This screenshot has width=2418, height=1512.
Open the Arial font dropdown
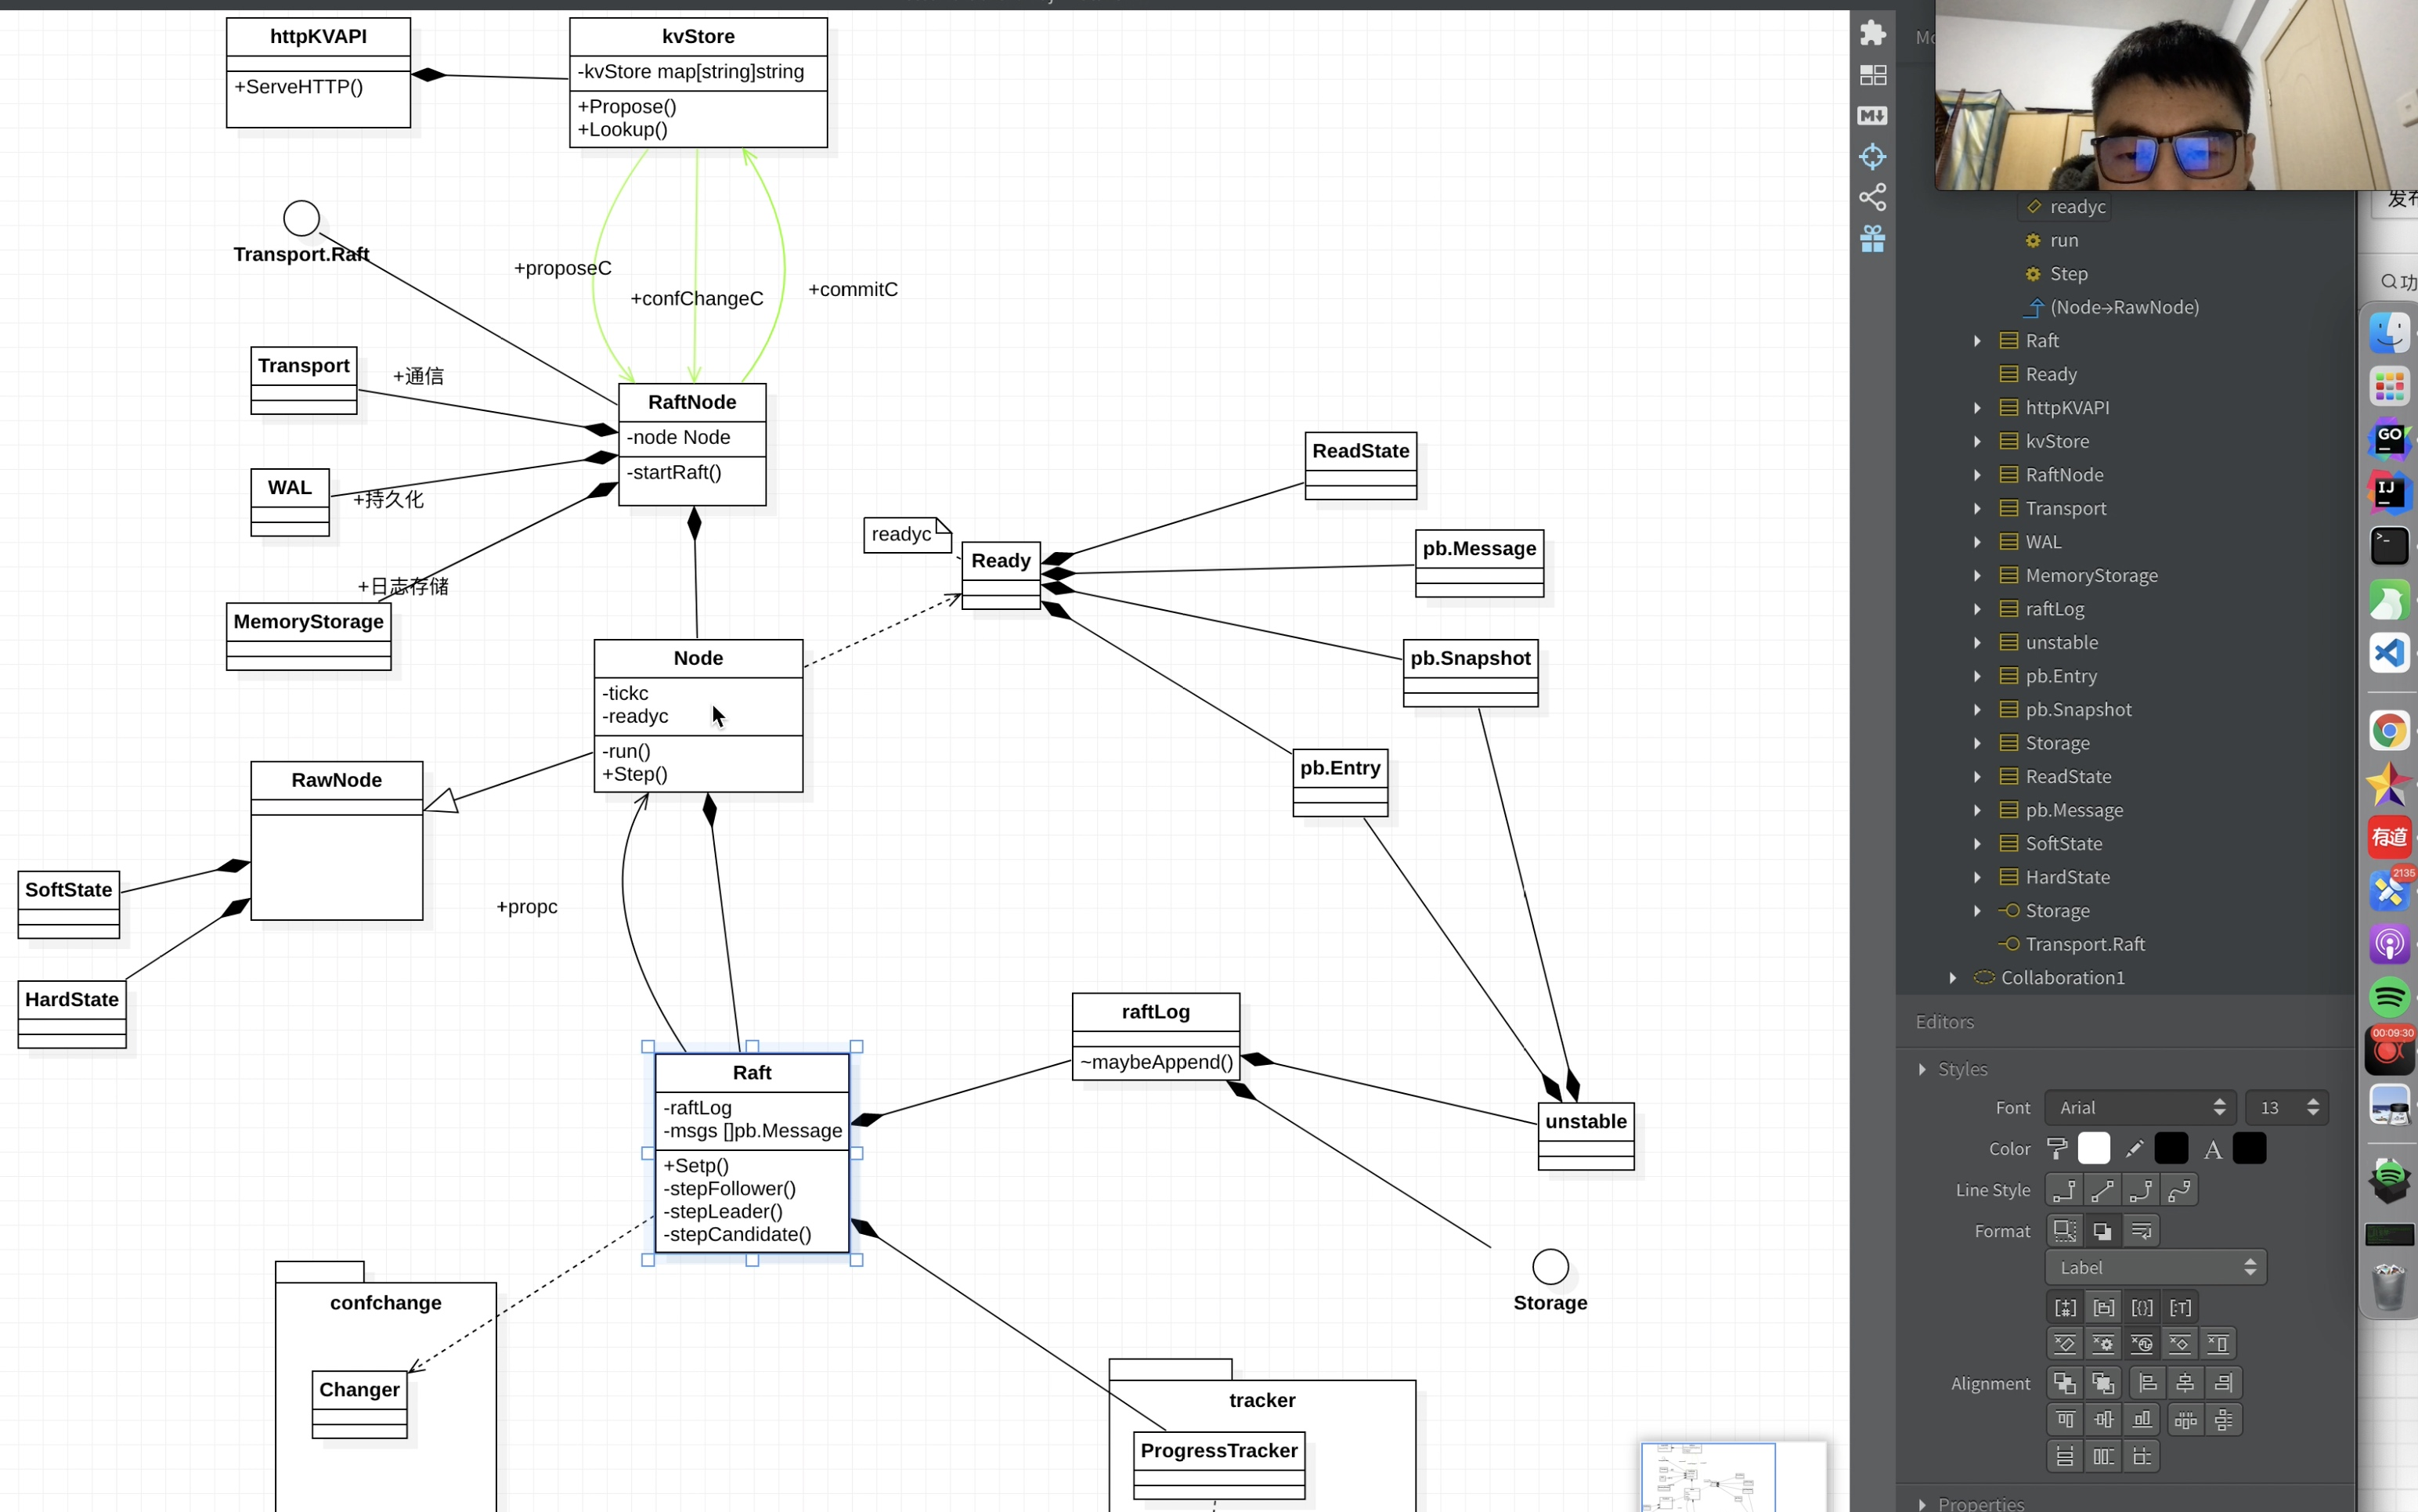[2138, 1108]
